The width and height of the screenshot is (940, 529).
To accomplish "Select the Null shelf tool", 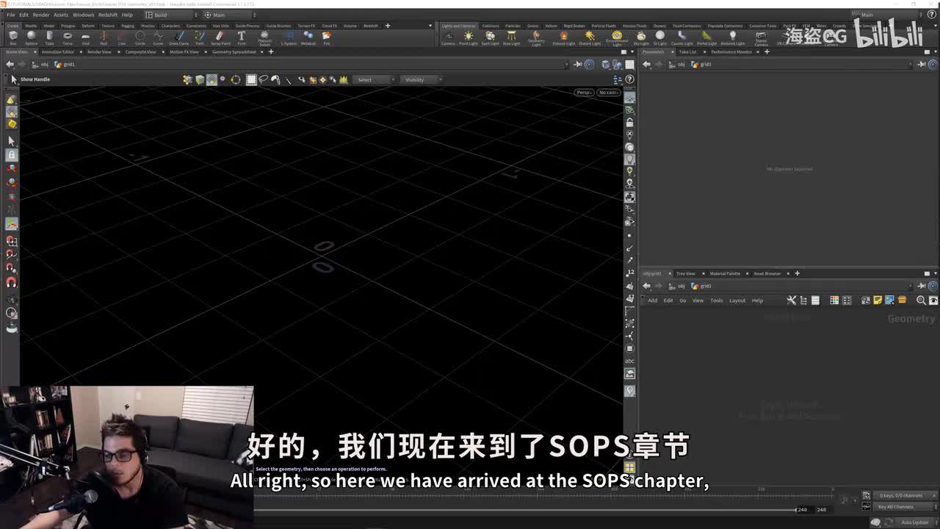I will [x=104, y=37].
